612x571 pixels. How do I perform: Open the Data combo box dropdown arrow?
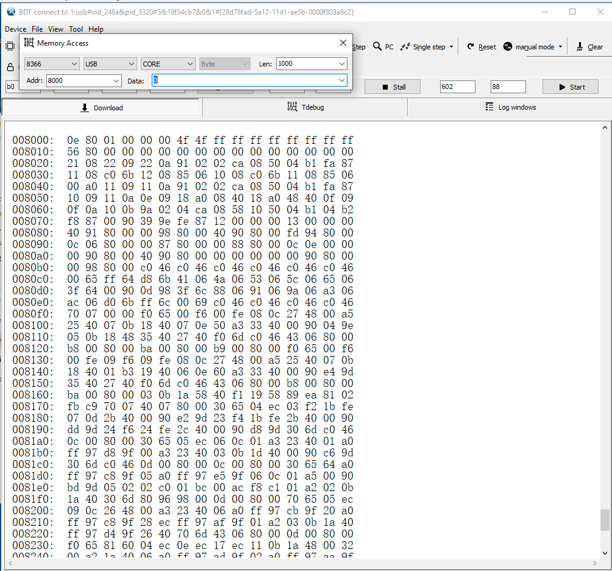[341, 80]
